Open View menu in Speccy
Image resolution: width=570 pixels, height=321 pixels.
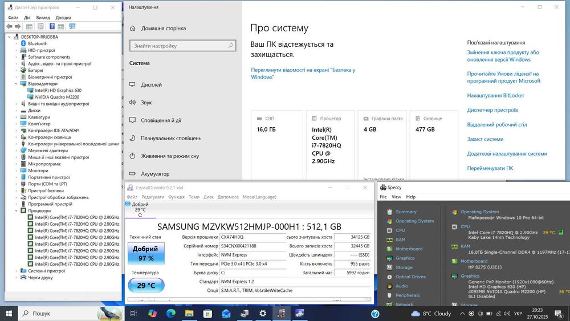point(396,197)
